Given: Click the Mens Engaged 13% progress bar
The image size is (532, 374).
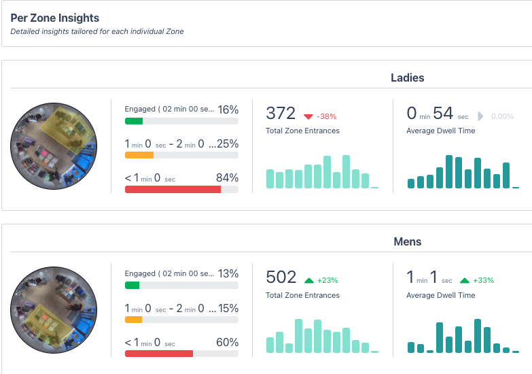Looking at the screenshot, I should [x=181, y=286].
